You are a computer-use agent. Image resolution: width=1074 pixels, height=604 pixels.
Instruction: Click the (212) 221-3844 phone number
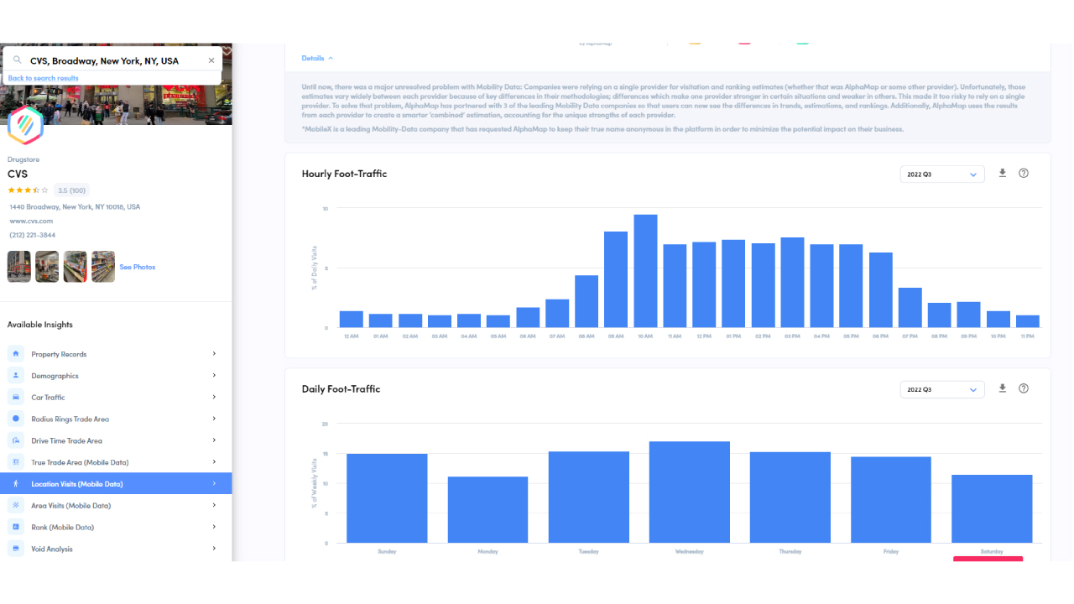(x=33, y=235)
